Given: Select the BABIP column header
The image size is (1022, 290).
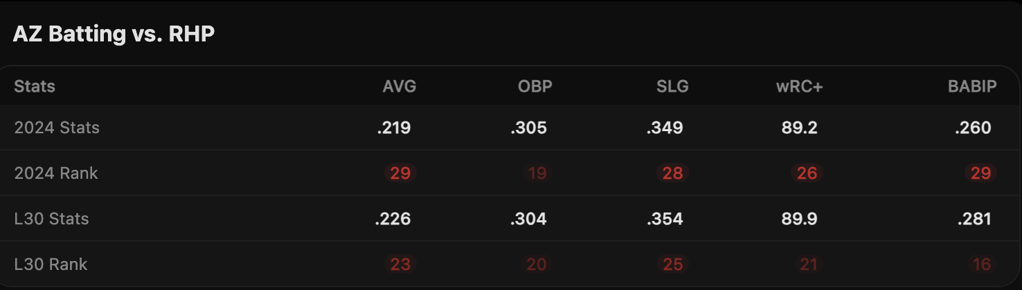Looking at the screenshot, I should coord(972,86).
